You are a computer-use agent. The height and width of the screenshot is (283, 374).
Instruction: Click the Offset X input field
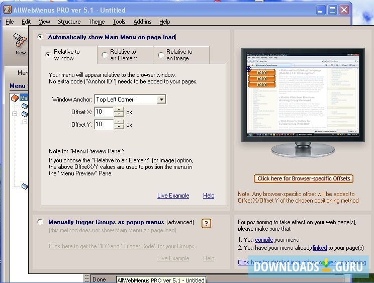[104, 112]
